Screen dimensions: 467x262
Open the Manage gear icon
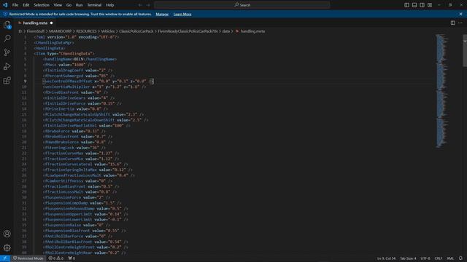point(7,247)
